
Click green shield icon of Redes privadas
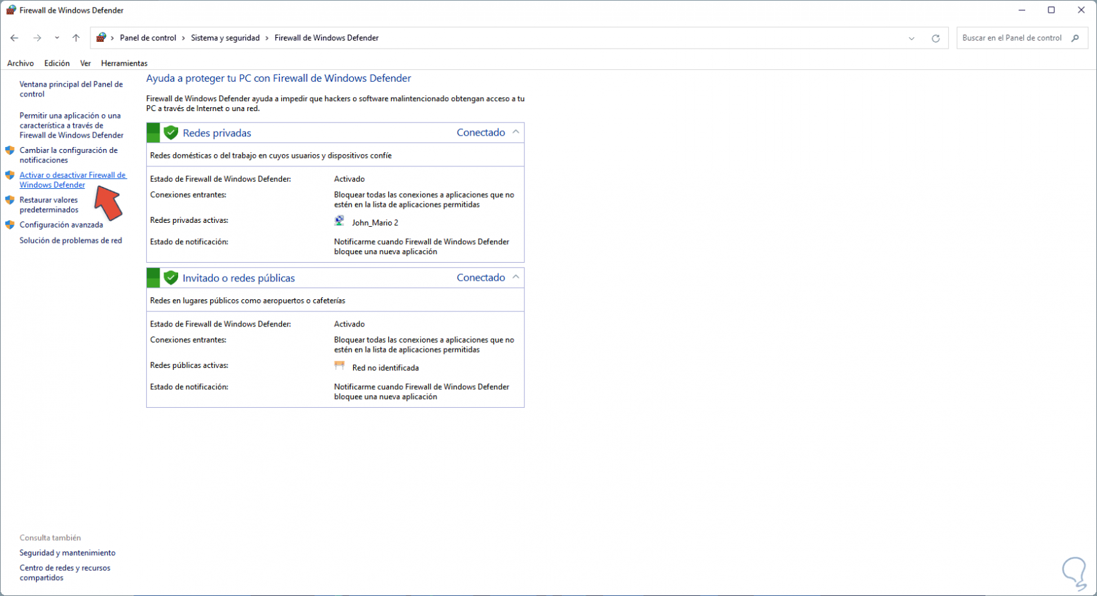[171, 132]
